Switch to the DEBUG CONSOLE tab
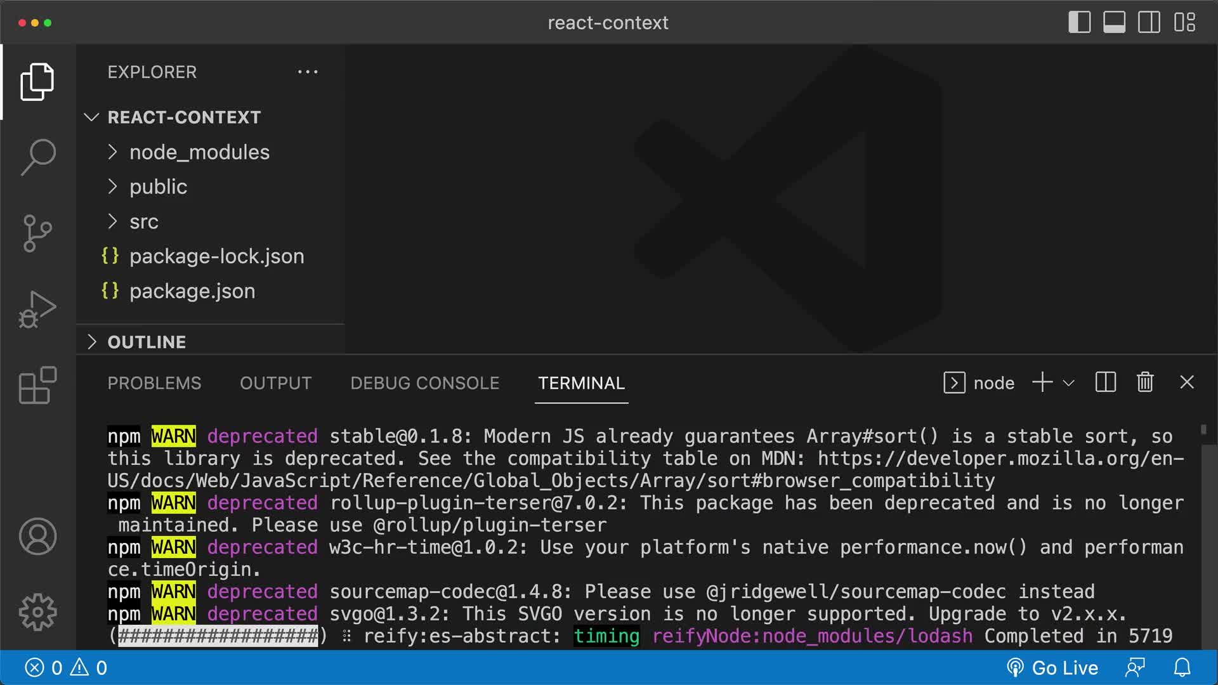The width and height of the screenshot is (1218, 685). (424, 382)
